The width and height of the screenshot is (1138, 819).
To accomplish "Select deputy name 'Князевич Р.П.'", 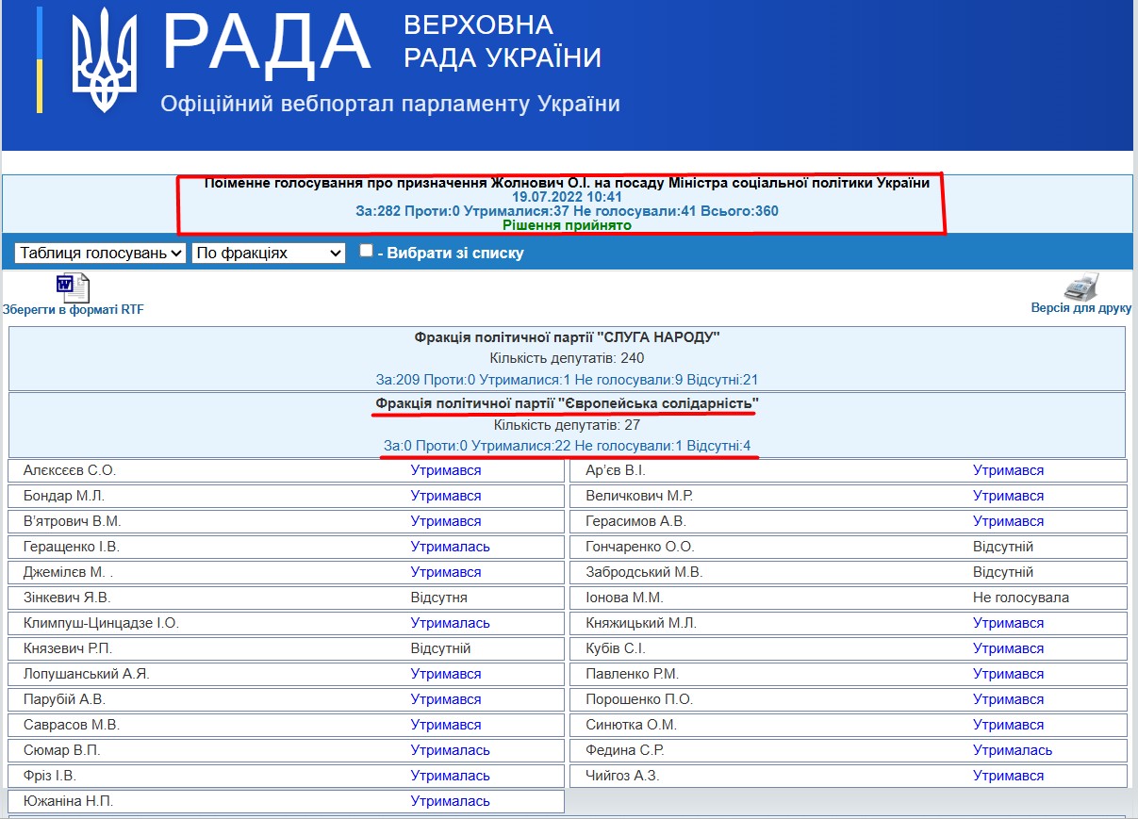I will pyautogui.click(x=67, y=648).
